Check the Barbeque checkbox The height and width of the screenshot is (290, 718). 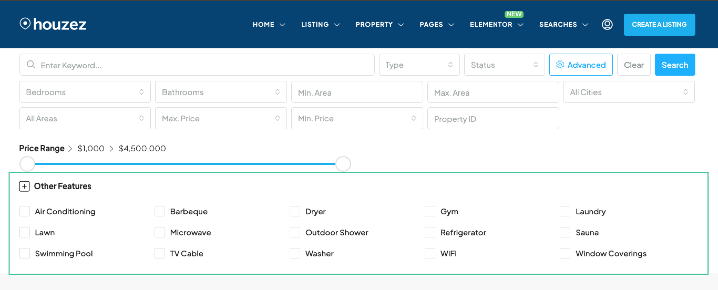160,211
